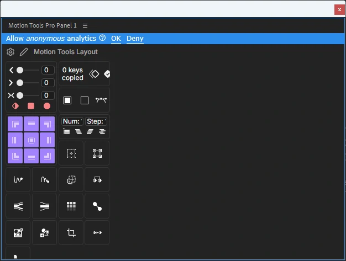Click the small diamonds with arrow icon
The height and width of the screenshot is (261, 346).
[97, 233]
